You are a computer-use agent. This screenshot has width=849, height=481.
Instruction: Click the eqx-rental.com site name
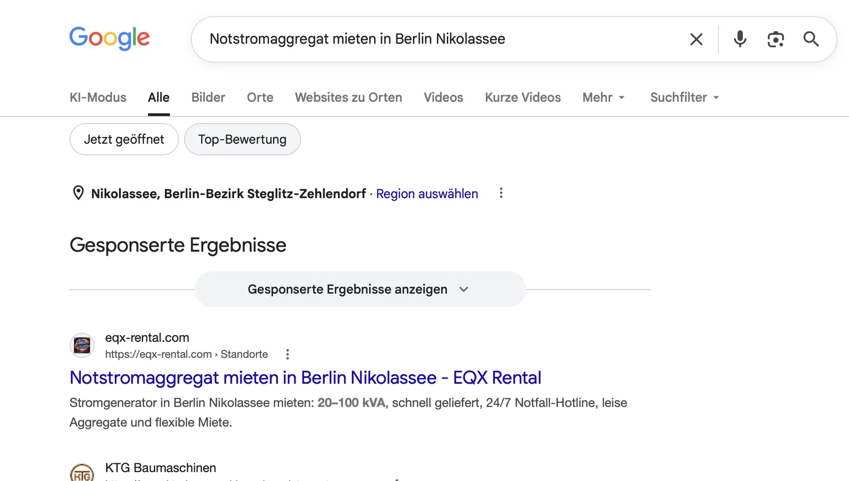tap(147, 338)
